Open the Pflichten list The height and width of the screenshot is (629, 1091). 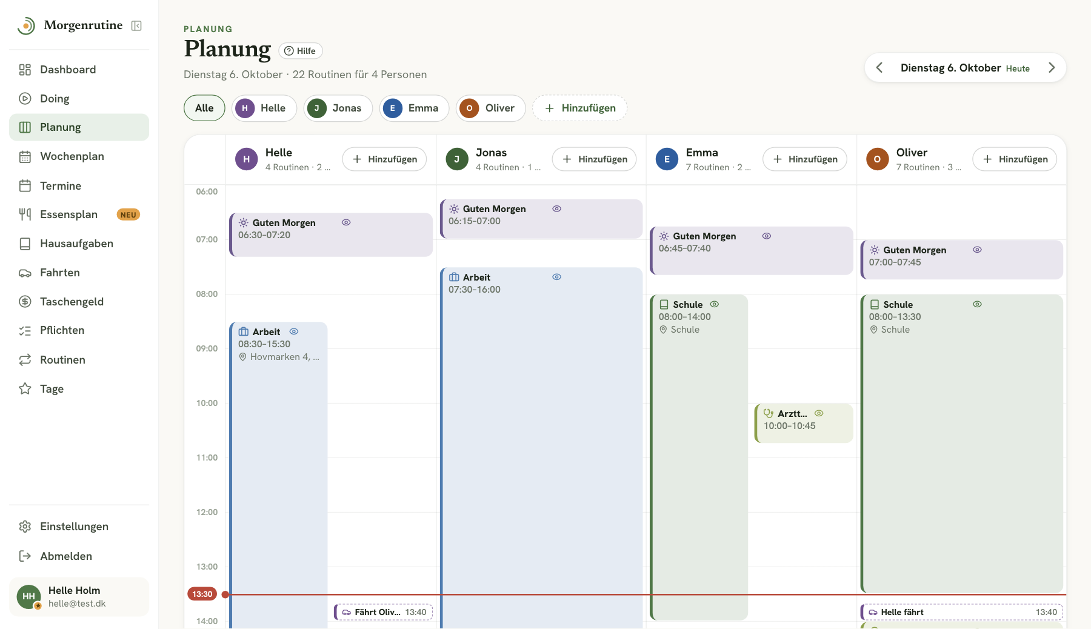point(79,330)
